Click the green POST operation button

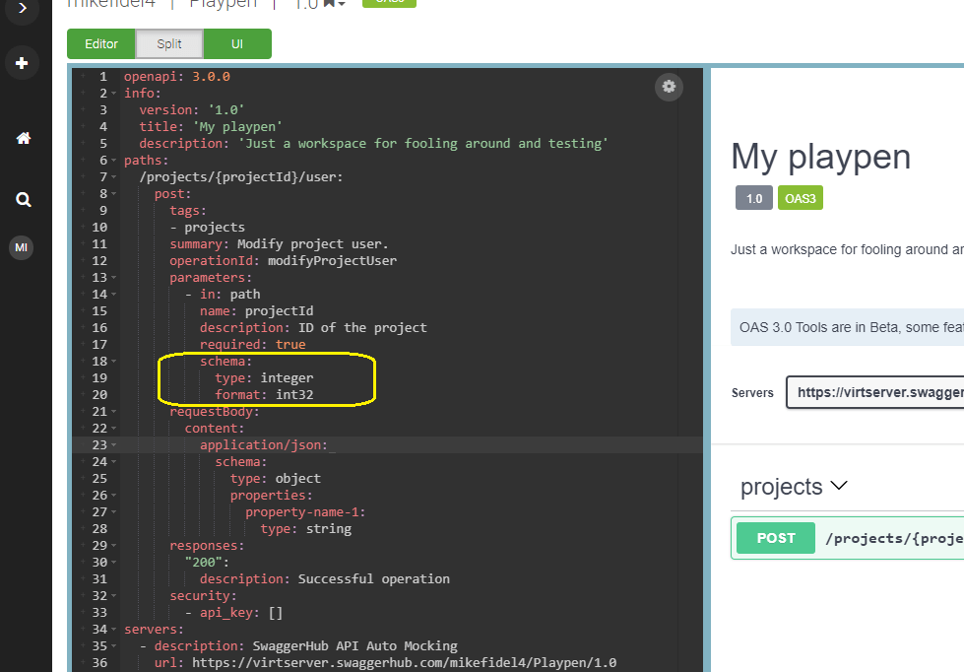(x=776, y=538)
